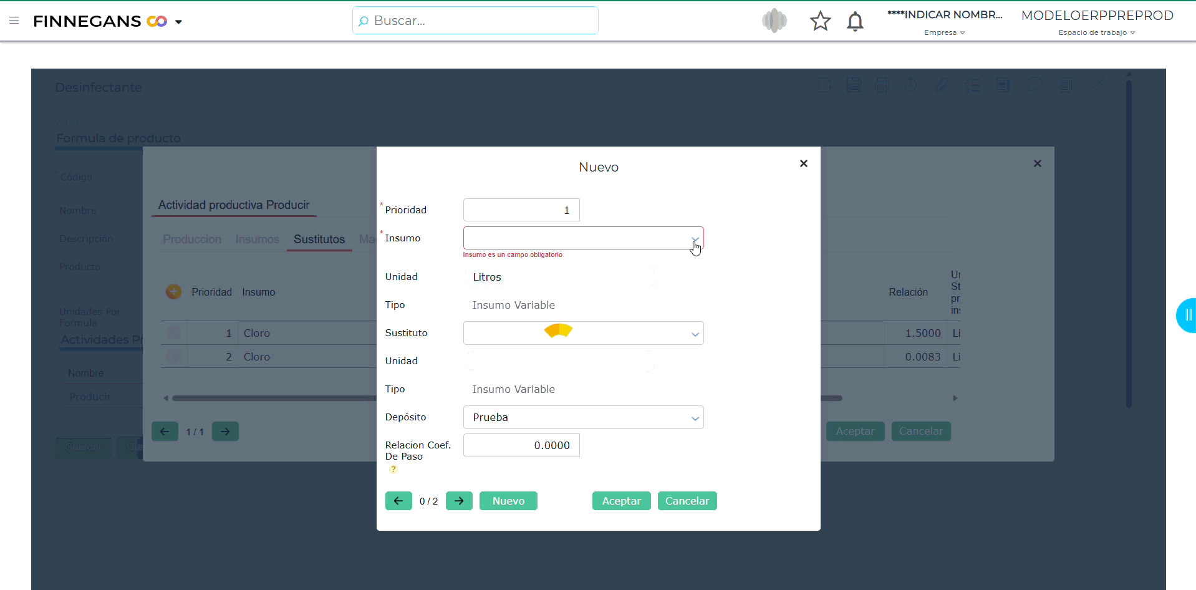Open the voice assistant waveform icon
The height and width of the screenshot is (590, 1196).
pos(774,21)
